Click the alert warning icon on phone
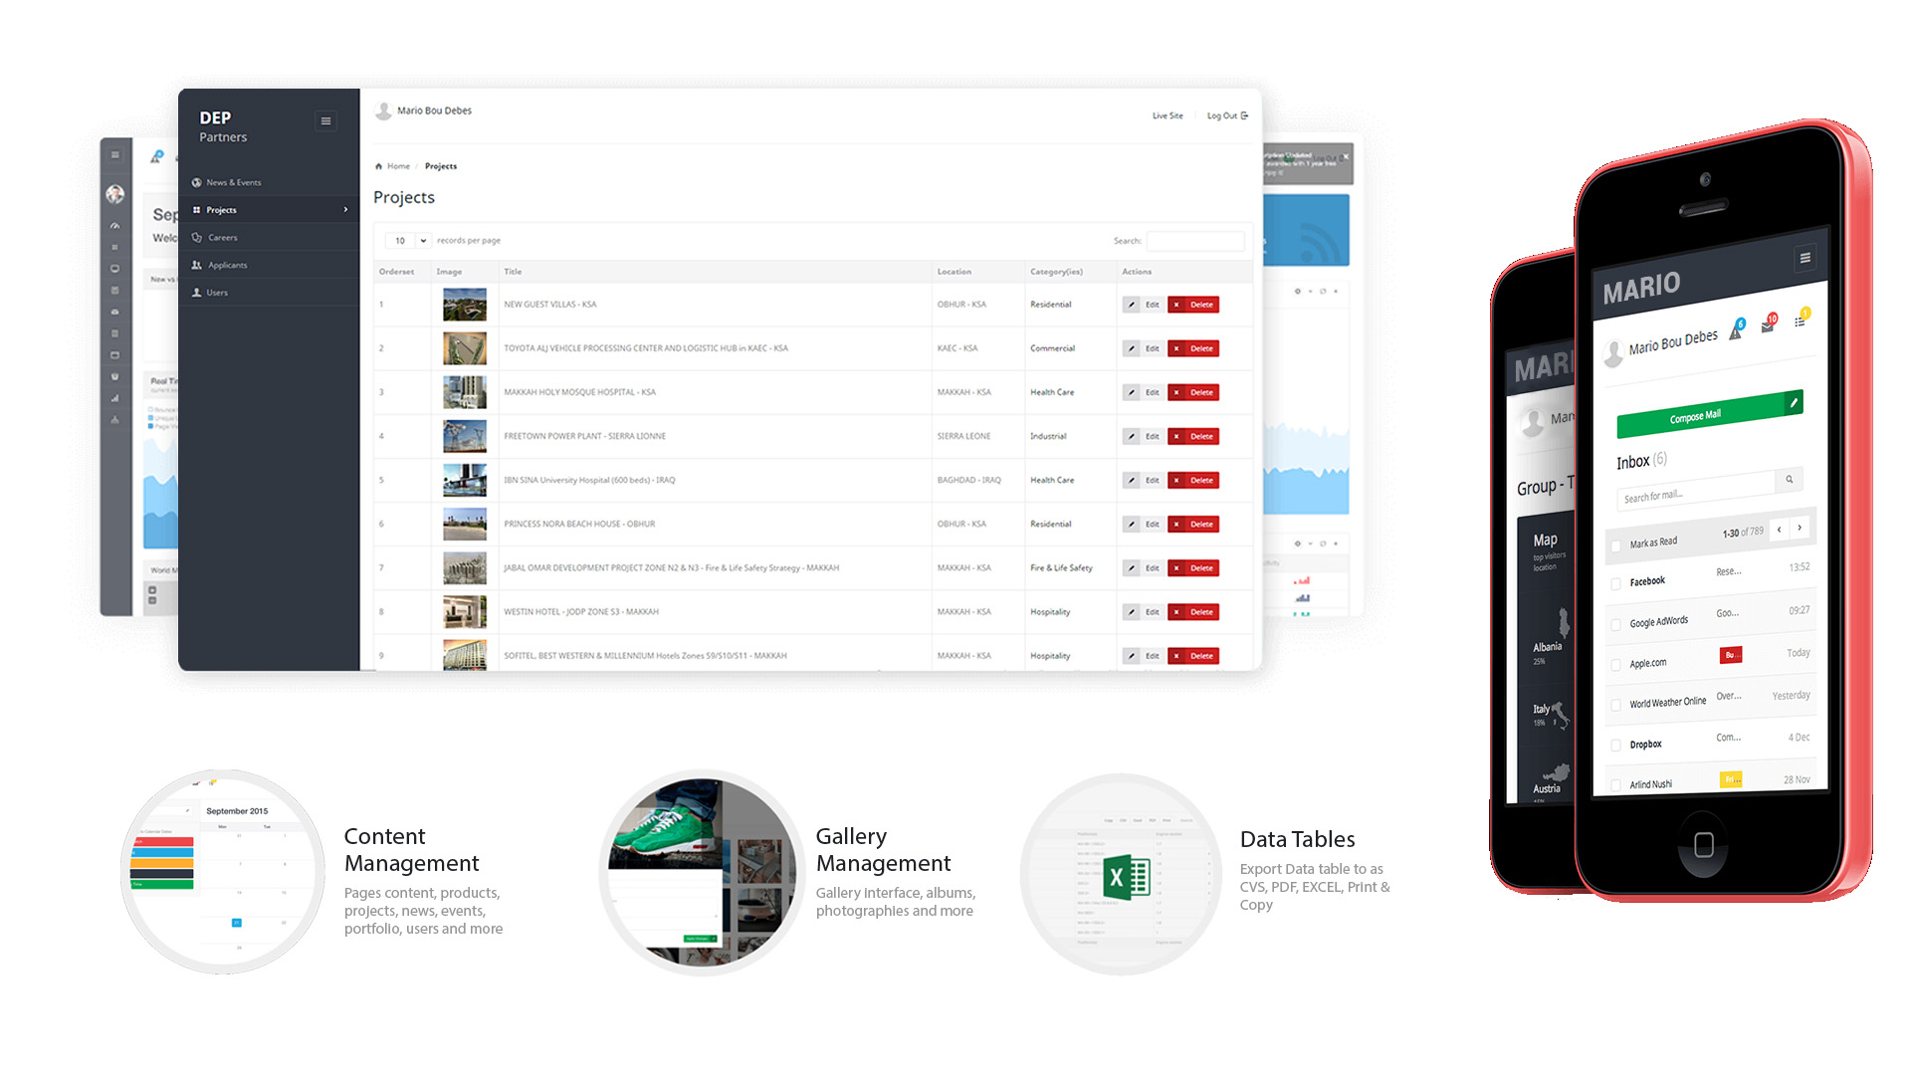The width and height of the screenshot is (1911, 1075). click(x=1736, y=333)
